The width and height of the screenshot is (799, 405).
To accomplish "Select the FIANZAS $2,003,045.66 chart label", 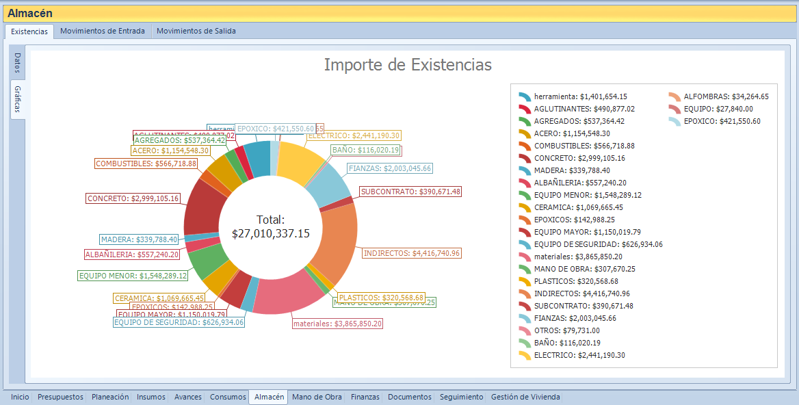I will (390, 168).
